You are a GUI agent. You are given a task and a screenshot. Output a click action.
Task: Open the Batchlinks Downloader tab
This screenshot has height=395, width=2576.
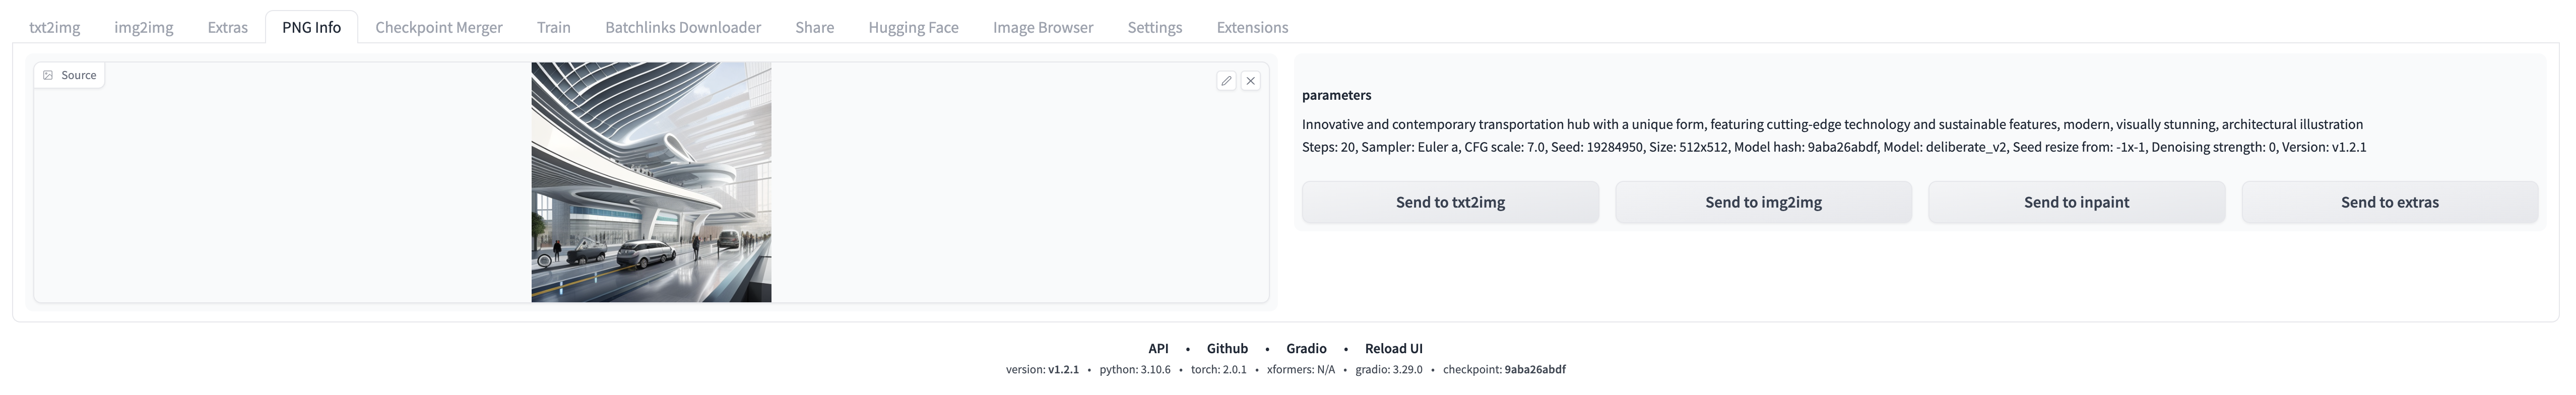click(x=682, y=27)
